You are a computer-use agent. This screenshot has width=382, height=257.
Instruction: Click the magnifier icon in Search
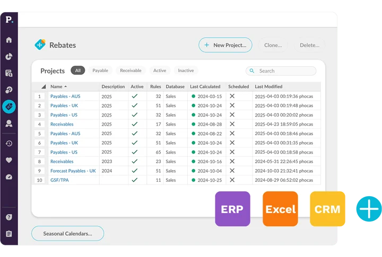252,71
